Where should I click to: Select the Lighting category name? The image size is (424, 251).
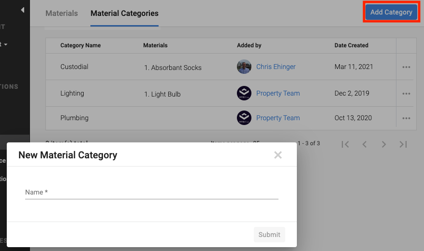72,93
